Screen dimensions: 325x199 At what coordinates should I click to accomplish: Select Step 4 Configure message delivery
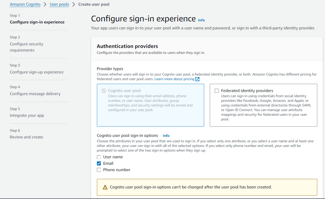click(35, 94)
